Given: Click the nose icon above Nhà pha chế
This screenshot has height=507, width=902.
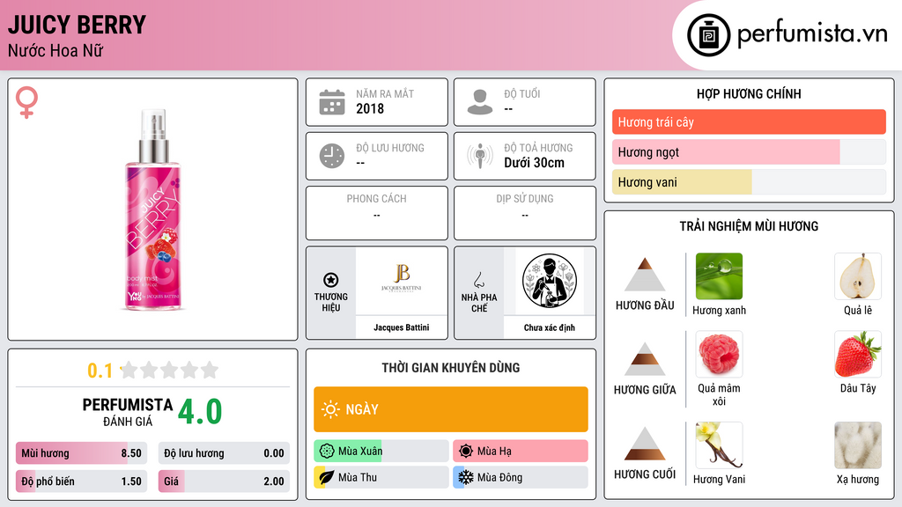Looking at the screenshot, I should tap(478, 280).
